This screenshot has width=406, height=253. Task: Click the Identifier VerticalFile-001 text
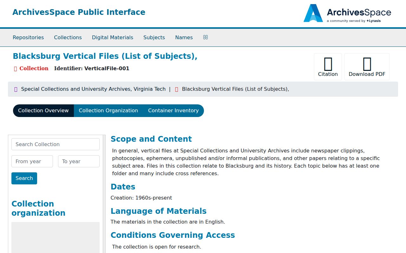coord(92,68)
